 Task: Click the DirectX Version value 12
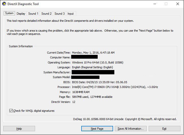pos(74,102)
